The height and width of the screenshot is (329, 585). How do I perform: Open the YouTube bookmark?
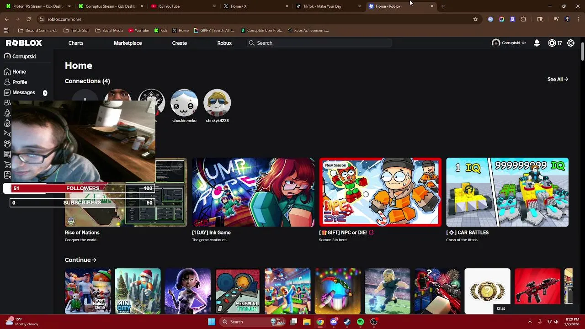[139, 31]
